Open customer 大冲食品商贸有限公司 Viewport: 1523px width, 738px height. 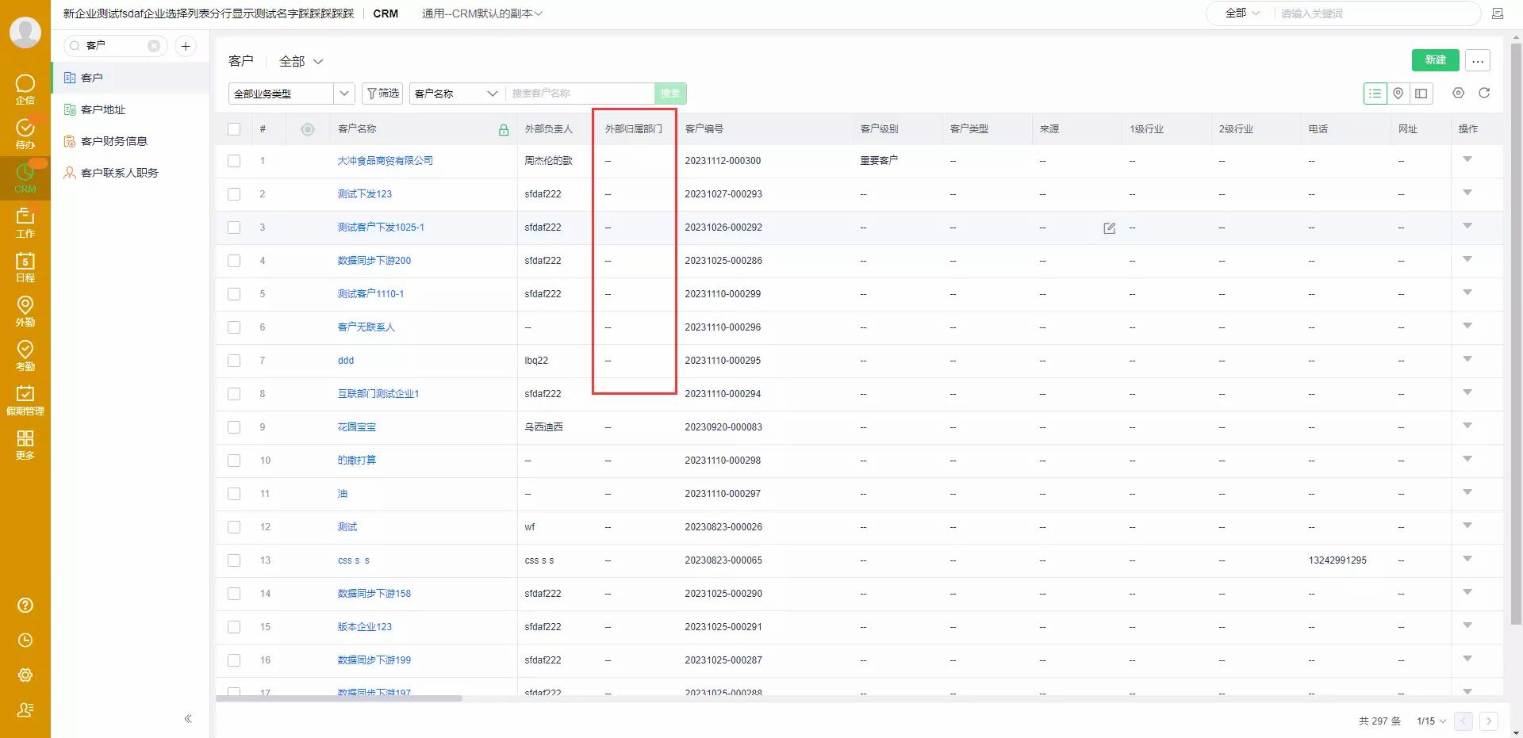[x=386, y=161]
